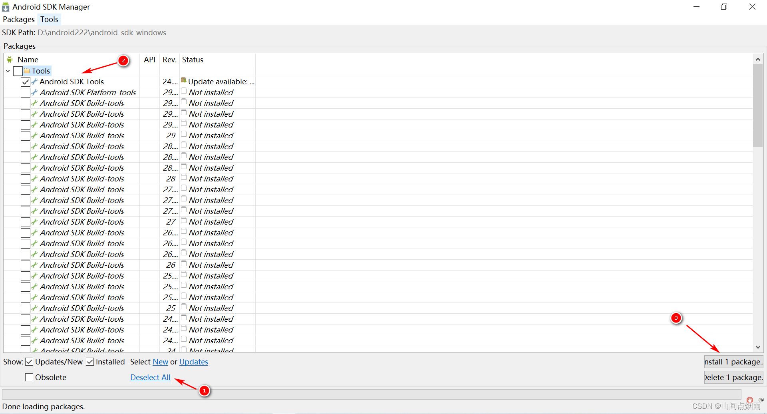767x414 pixels.
Task: Toggle the Updates/New show checkbox
Action: 29,362
